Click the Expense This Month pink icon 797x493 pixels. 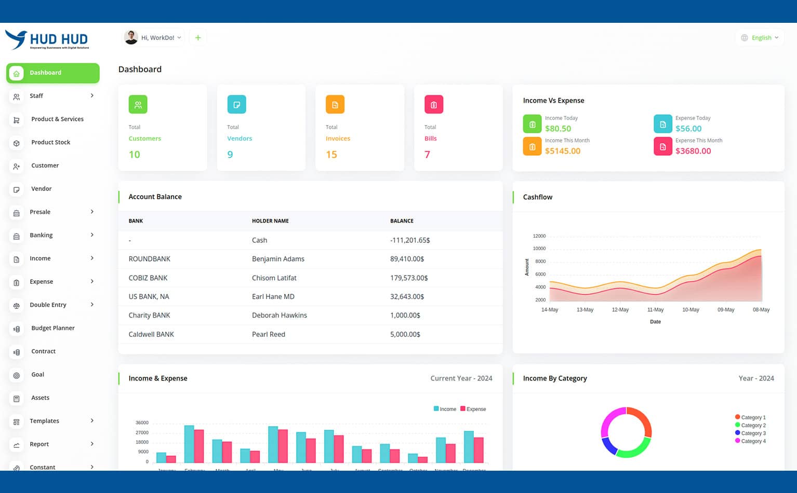pyautogui.click(x=662, y=147)
